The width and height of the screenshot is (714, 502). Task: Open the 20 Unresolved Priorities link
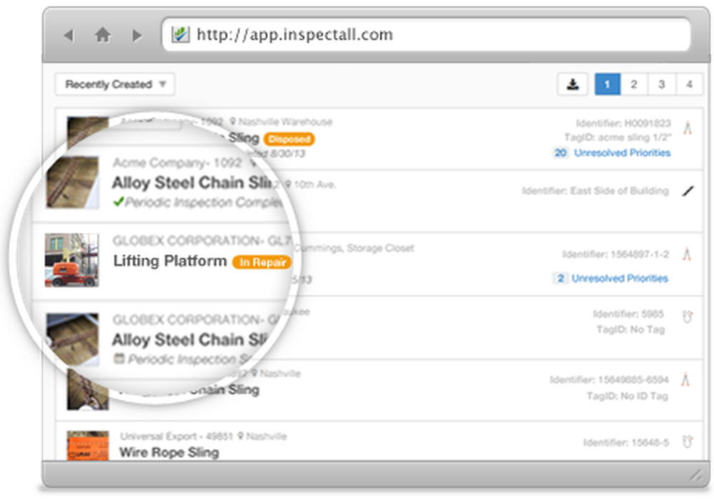[612, 152]
